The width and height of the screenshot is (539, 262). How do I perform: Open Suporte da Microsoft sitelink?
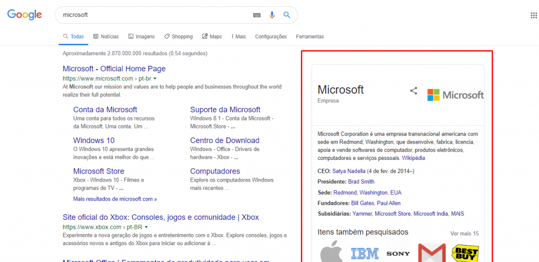pyautogui.click(x=225, y=109)
